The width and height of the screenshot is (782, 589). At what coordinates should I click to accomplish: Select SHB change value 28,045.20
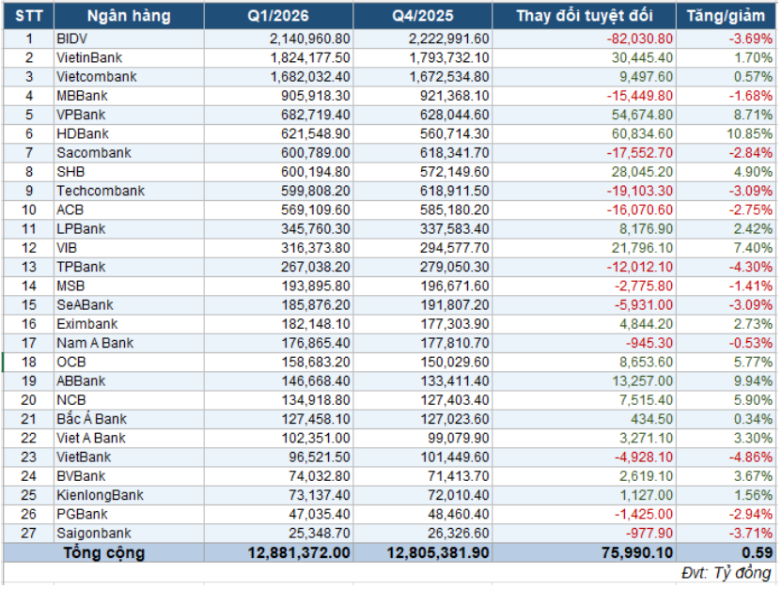coord(584,172)
